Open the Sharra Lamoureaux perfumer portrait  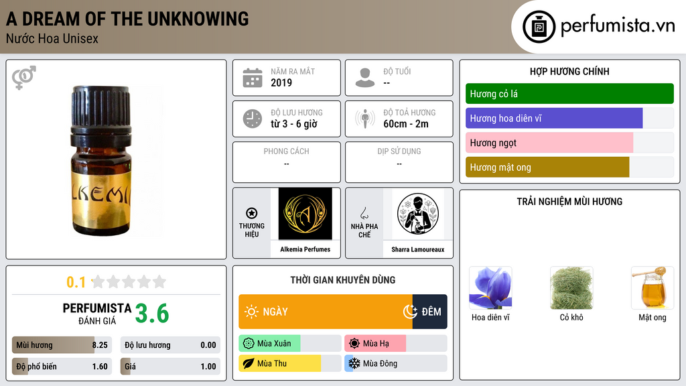pyautogui.click(x=418, y=214)
